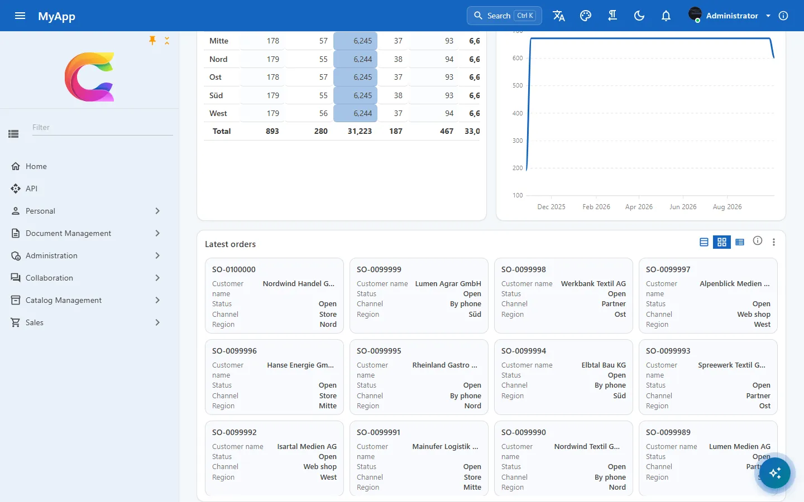Open the notifications bell

666,16
